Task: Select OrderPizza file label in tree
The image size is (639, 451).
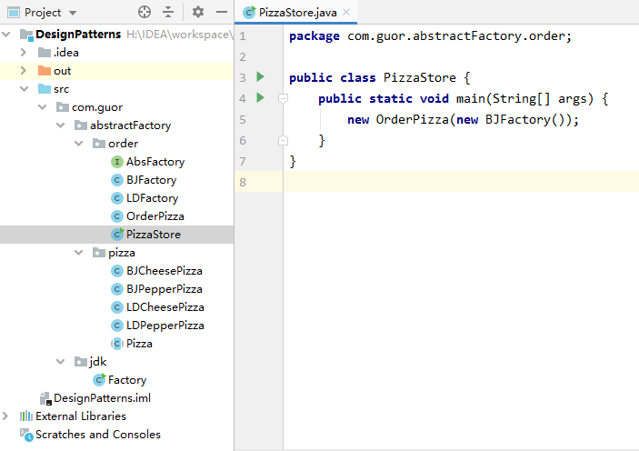Action: click(x=155, y=216)
